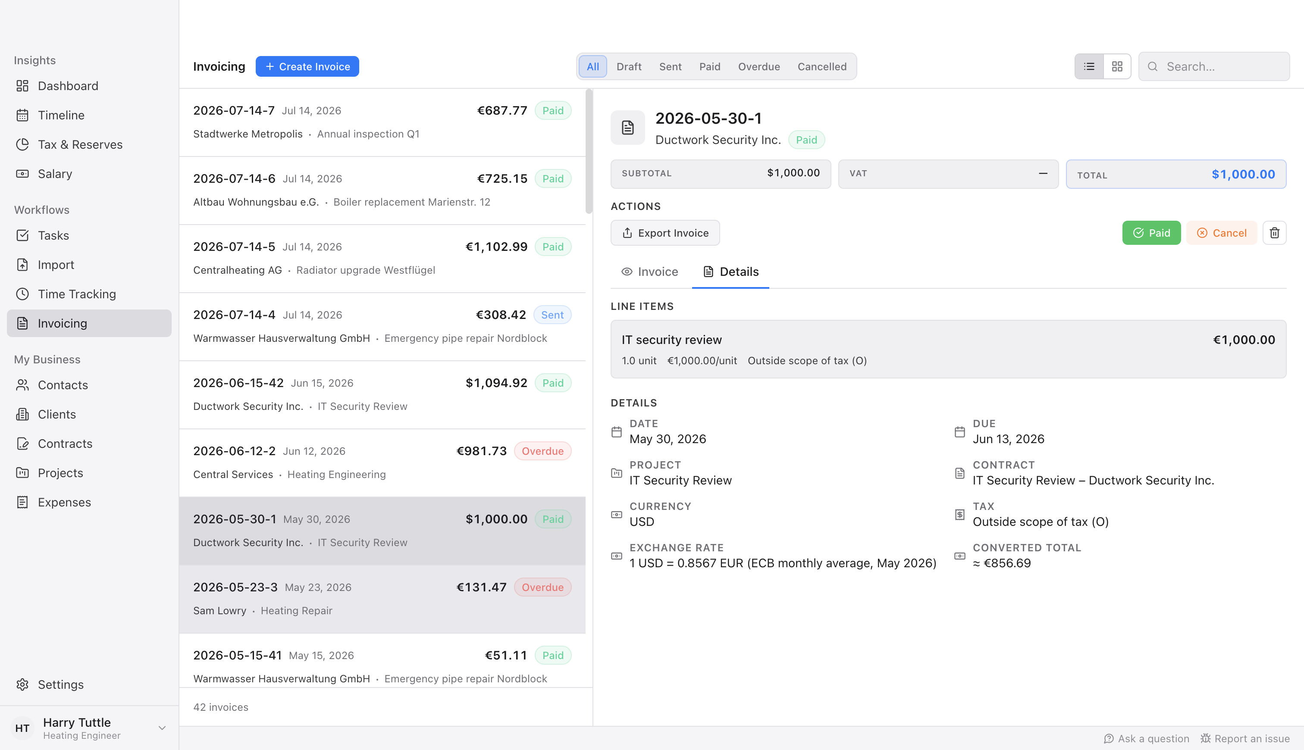This screenshot has height=750, width=1304.
Task: Filter invoices by Cancelled
Action: (822, 66)
